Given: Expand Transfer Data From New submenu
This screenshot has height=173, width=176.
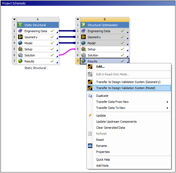Looking at the screenshot, I should 167,102.
